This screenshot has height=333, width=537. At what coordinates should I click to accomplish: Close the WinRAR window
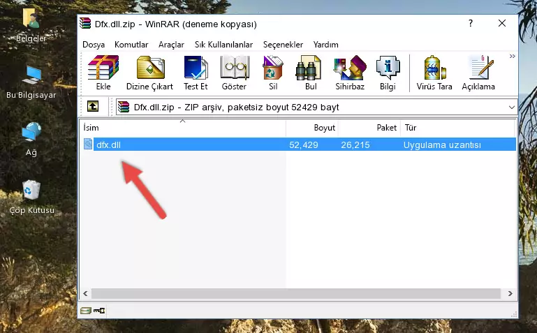coord(501,23)
